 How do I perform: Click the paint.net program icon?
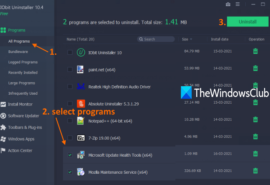[81, 70]
